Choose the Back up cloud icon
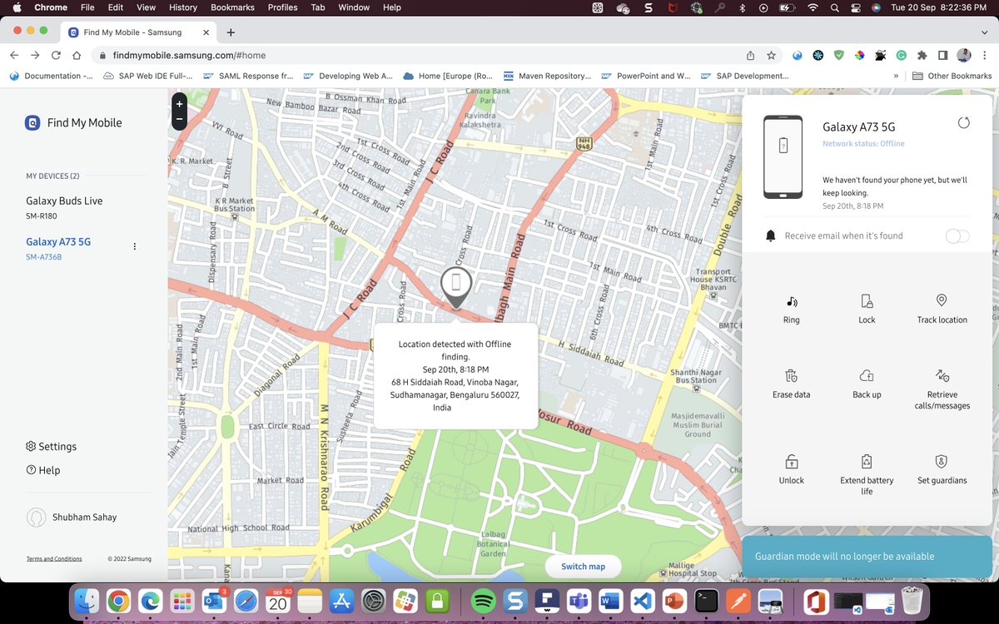The height and width of the screenshot is (624, 999). [x=867, y=375]
